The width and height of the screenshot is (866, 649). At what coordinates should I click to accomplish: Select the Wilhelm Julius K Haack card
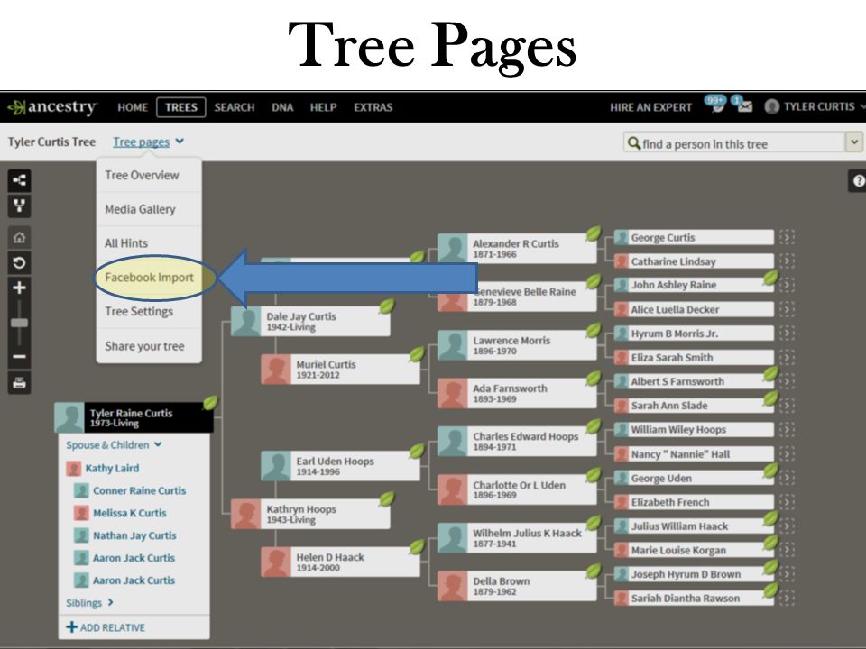517,537
